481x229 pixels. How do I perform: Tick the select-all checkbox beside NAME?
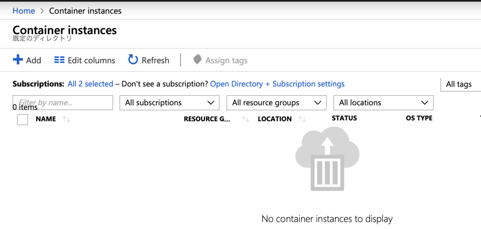tap(23, 120)
